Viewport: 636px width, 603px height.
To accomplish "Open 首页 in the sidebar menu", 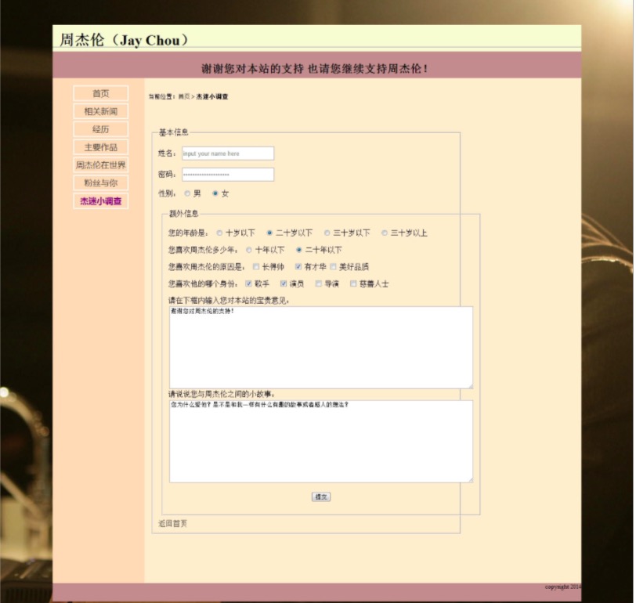I will click(100, 94).
